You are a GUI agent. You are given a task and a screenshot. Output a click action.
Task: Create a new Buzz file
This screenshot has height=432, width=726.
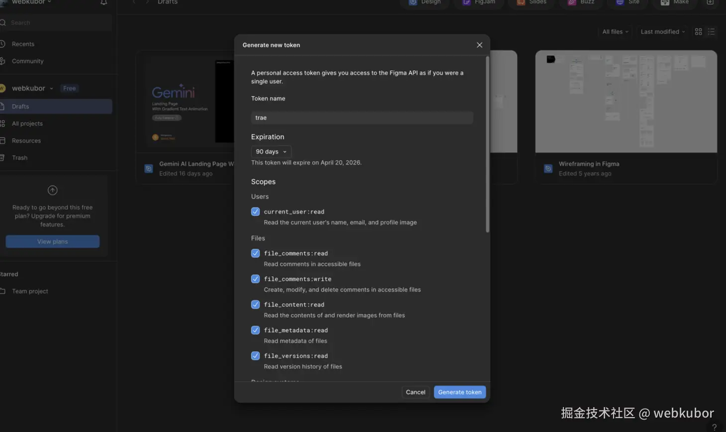click(x=582, y=2)
